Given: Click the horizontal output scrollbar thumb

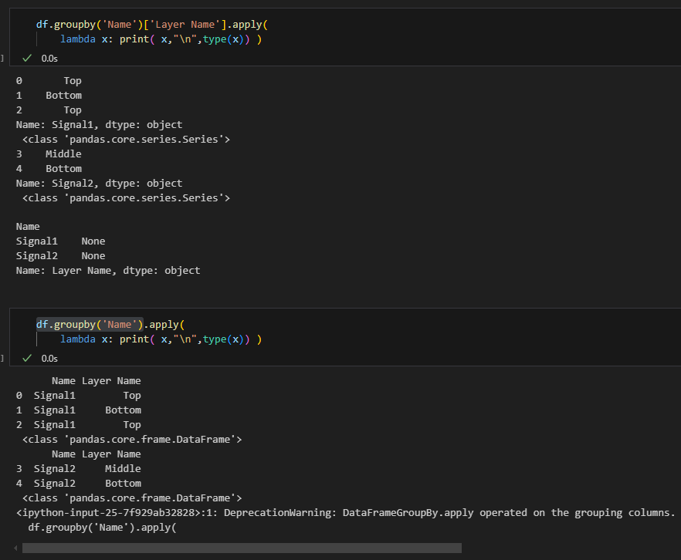Looking at the screenshot, I should click(x=242, y=548).
